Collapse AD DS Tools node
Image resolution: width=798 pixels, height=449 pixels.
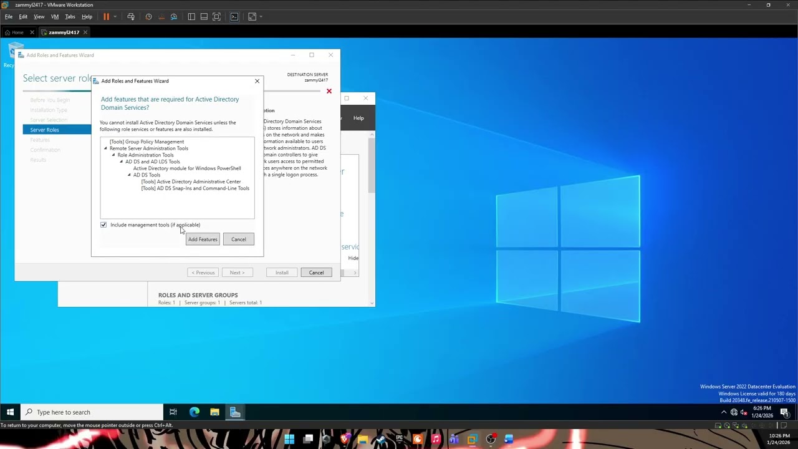point(129,175)
